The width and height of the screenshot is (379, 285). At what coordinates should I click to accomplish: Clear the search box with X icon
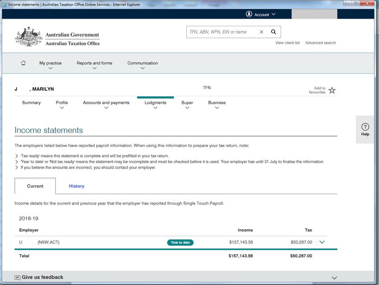click(x=261, y=32)
